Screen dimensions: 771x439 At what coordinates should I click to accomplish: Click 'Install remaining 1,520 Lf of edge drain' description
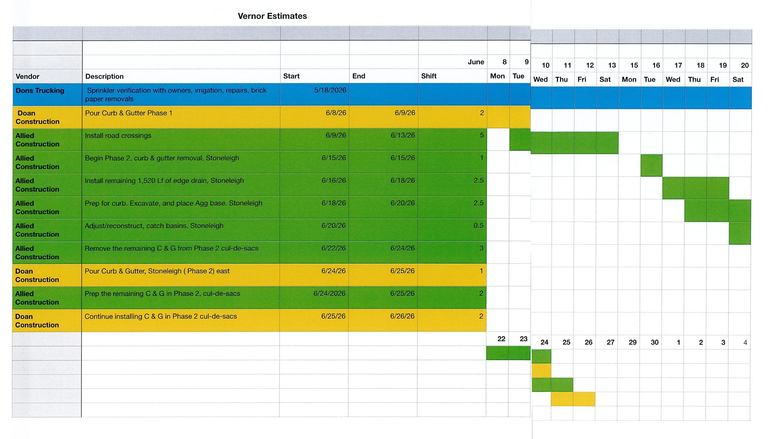[164, 181]
